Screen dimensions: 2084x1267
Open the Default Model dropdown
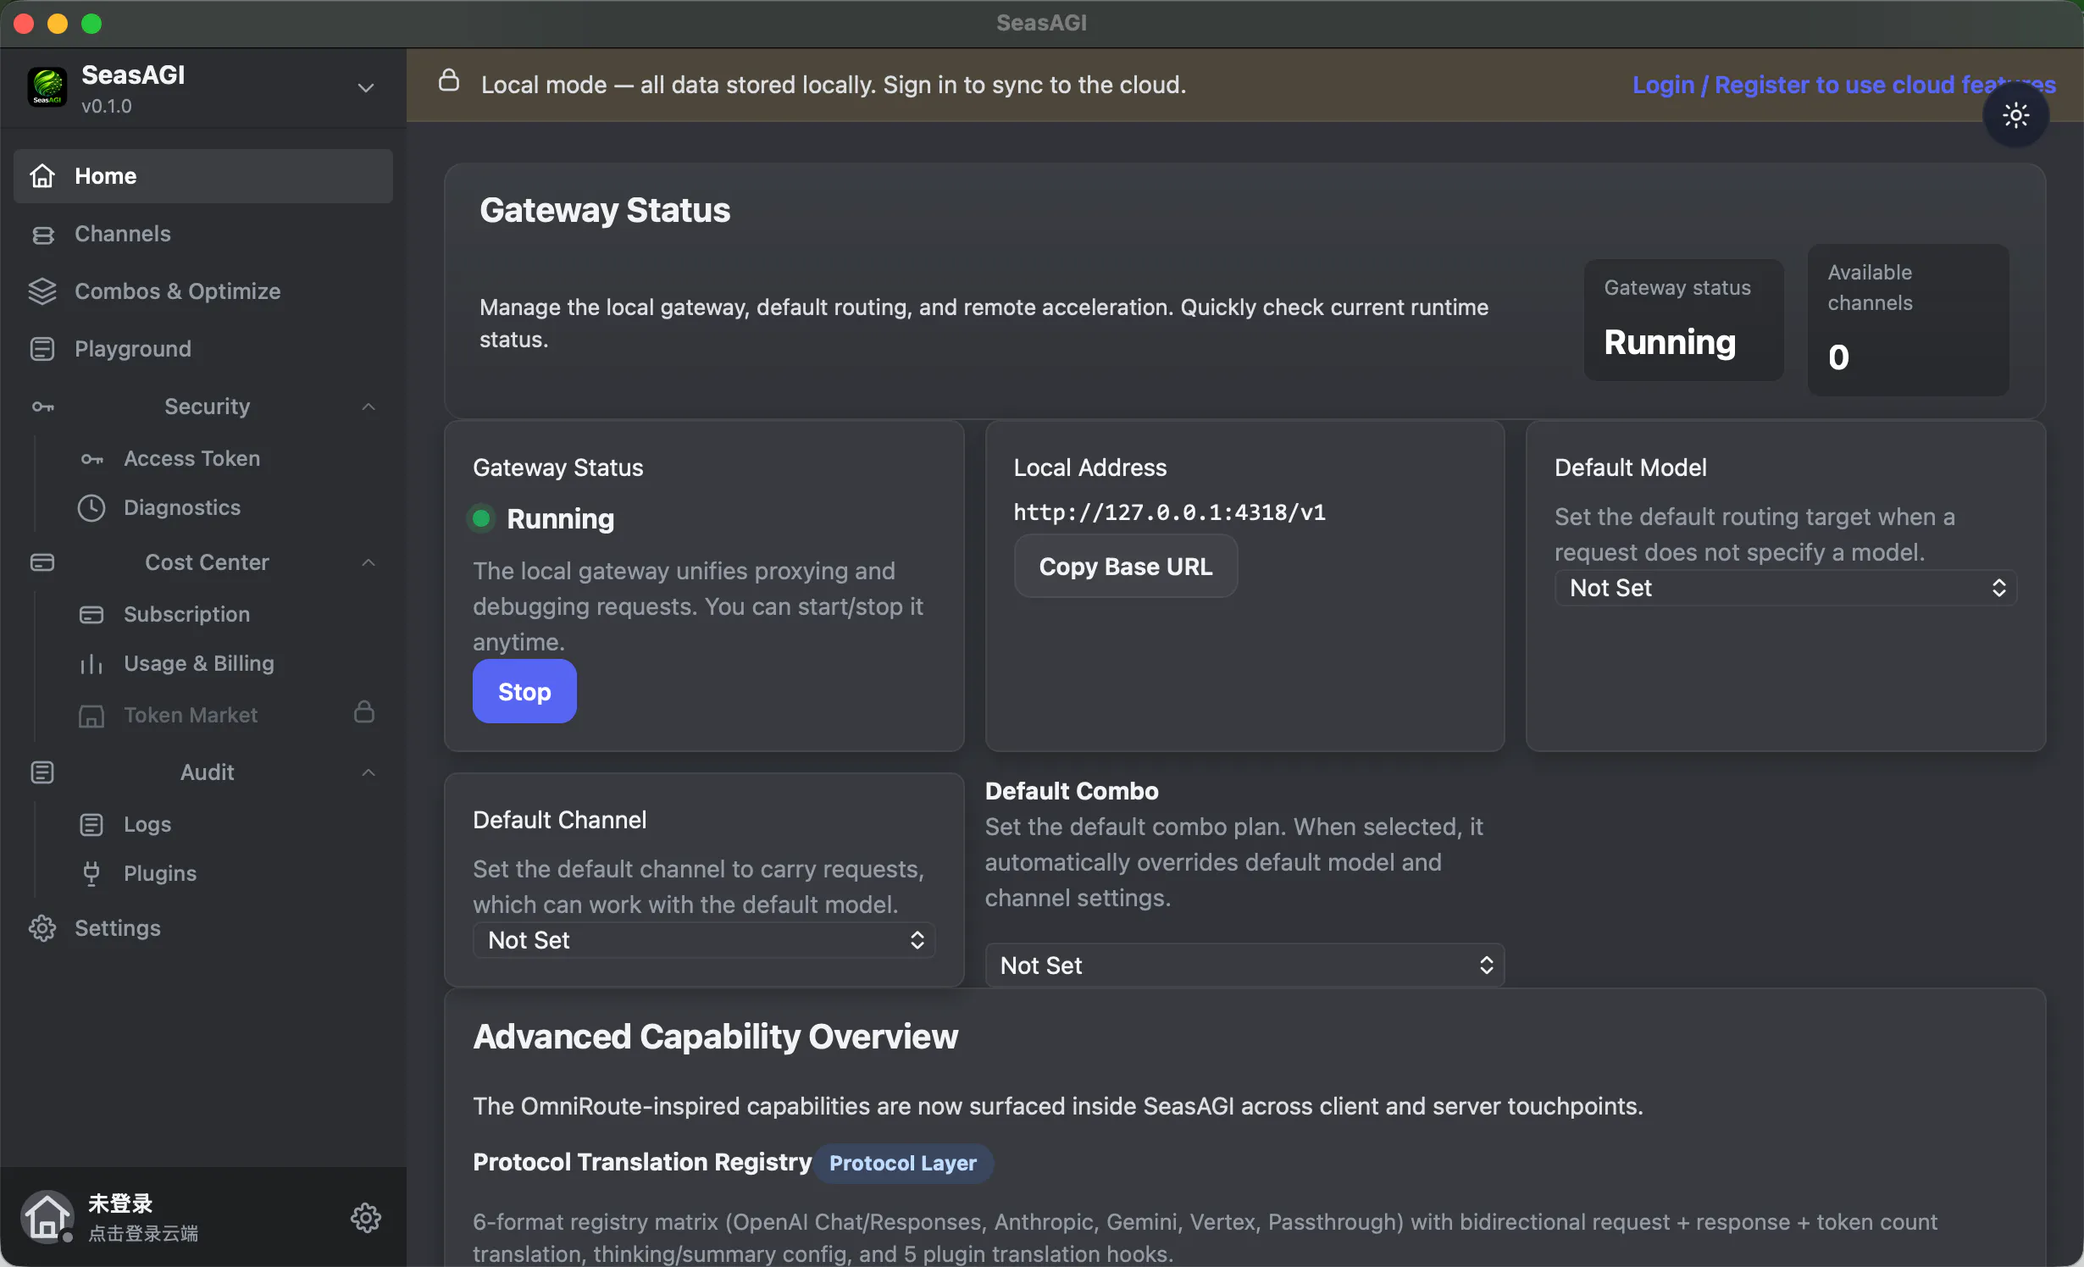tap(1786, 588)
